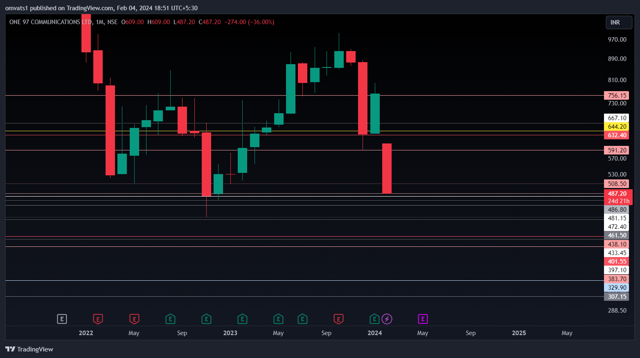Select the 397.10 price label
Image resolution: width=640 pixels, height=358 pixels.
point(617,270)
